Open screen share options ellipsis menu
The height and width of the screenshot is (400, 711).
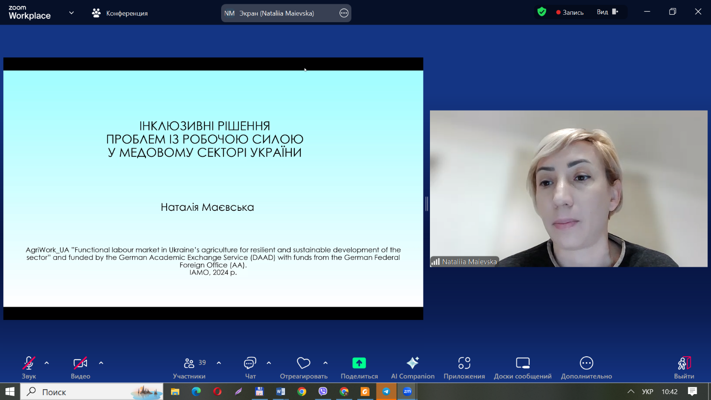(344, 13)
